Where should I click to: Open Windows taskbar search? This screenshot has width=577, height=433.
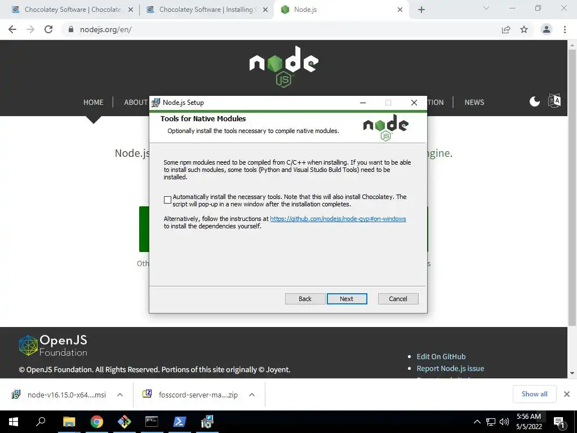pyautogui.click(x=41, y=422)
